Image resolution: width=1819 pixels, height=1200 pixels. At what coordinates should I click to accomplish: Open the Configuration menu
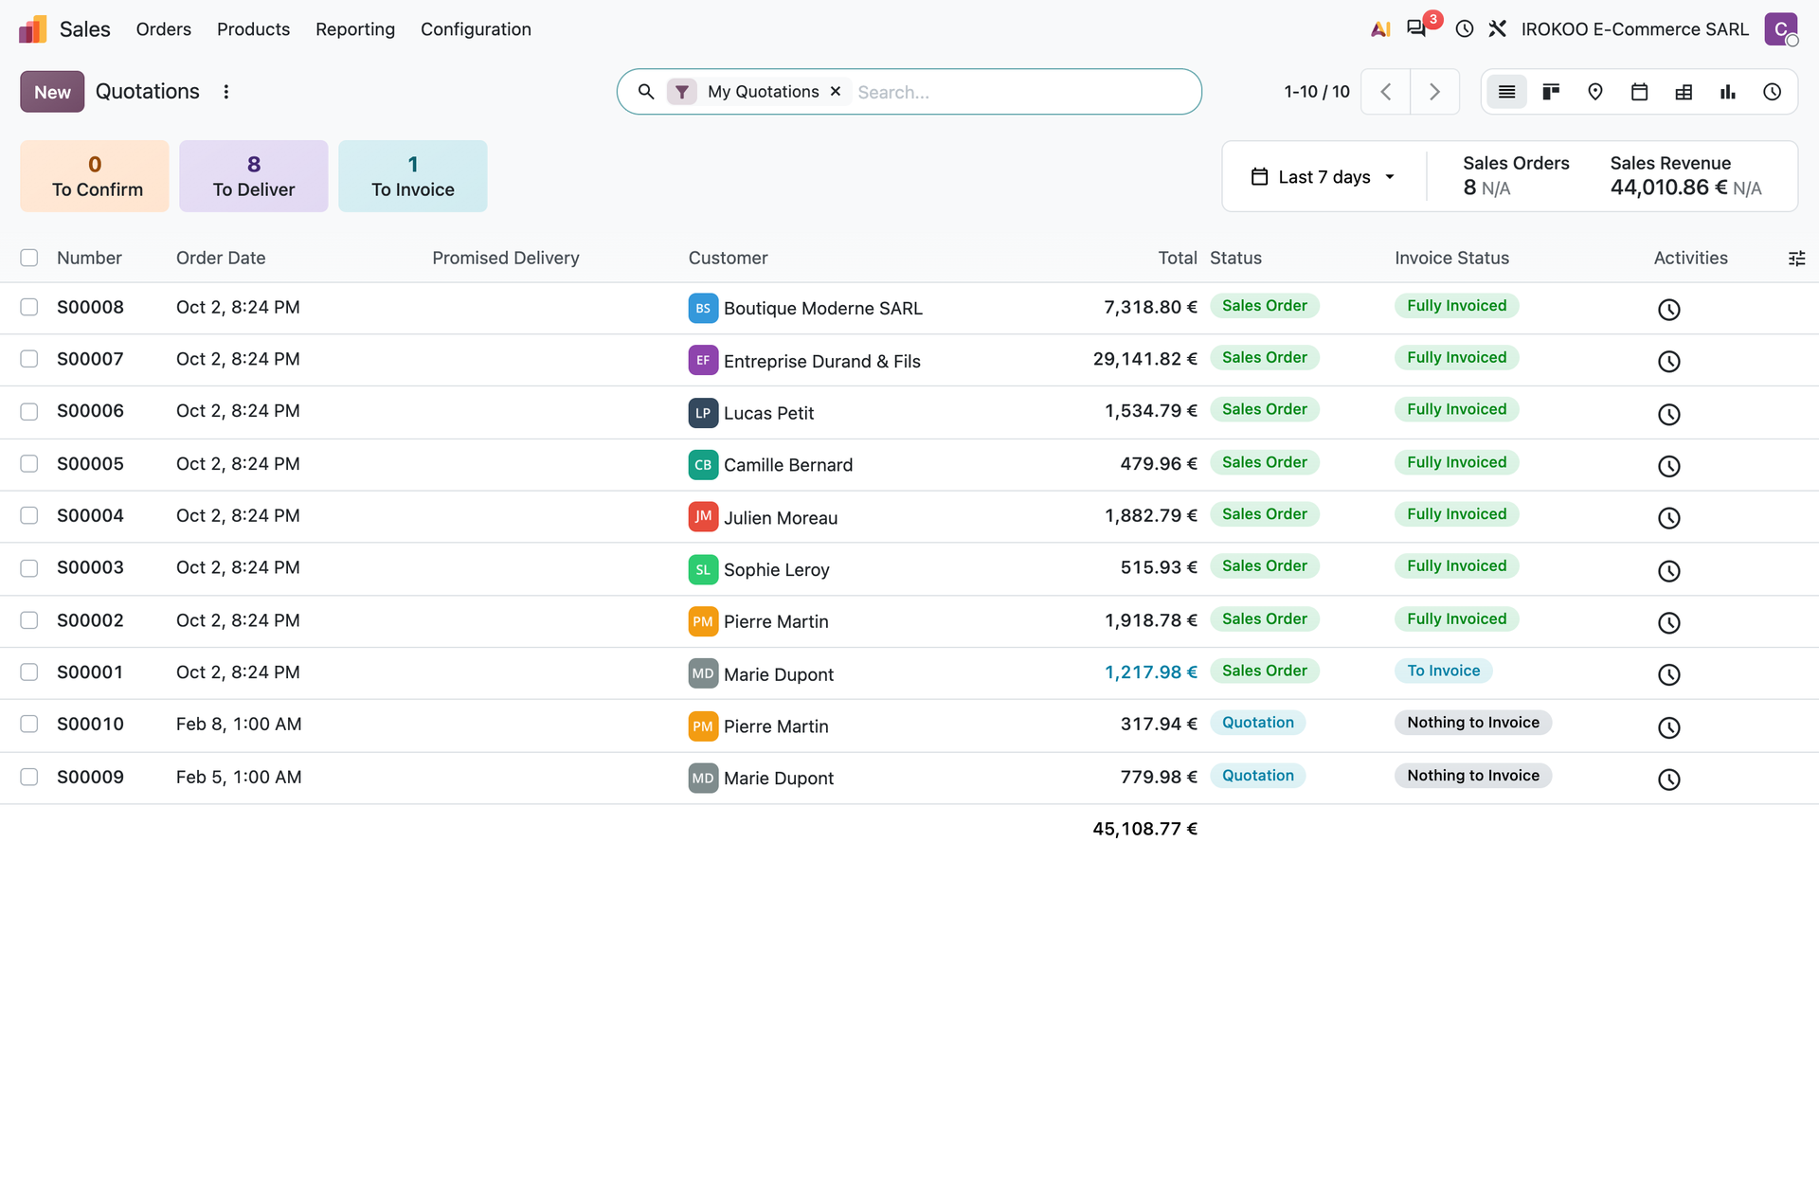point(476,29)
